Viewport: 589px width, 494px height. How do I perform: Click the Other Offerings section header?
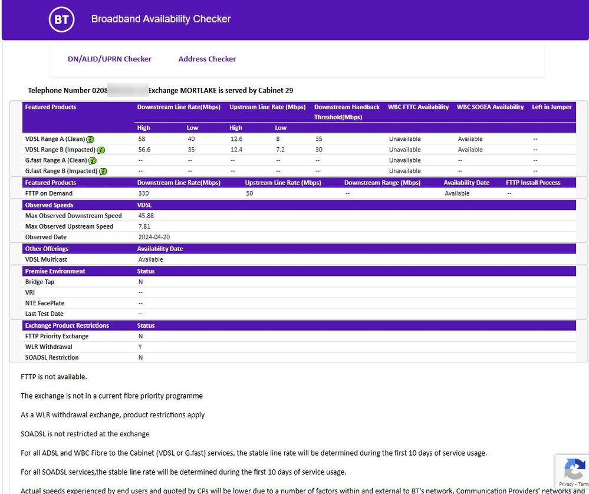[47, 249]
